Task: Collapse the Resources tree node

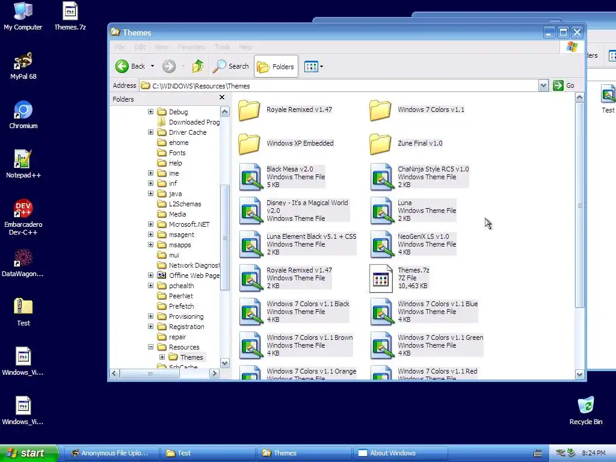Action: click(150, 347)
